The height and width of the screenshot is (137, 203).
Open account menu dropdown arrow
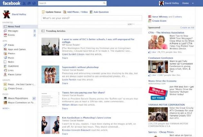(193, 3)
